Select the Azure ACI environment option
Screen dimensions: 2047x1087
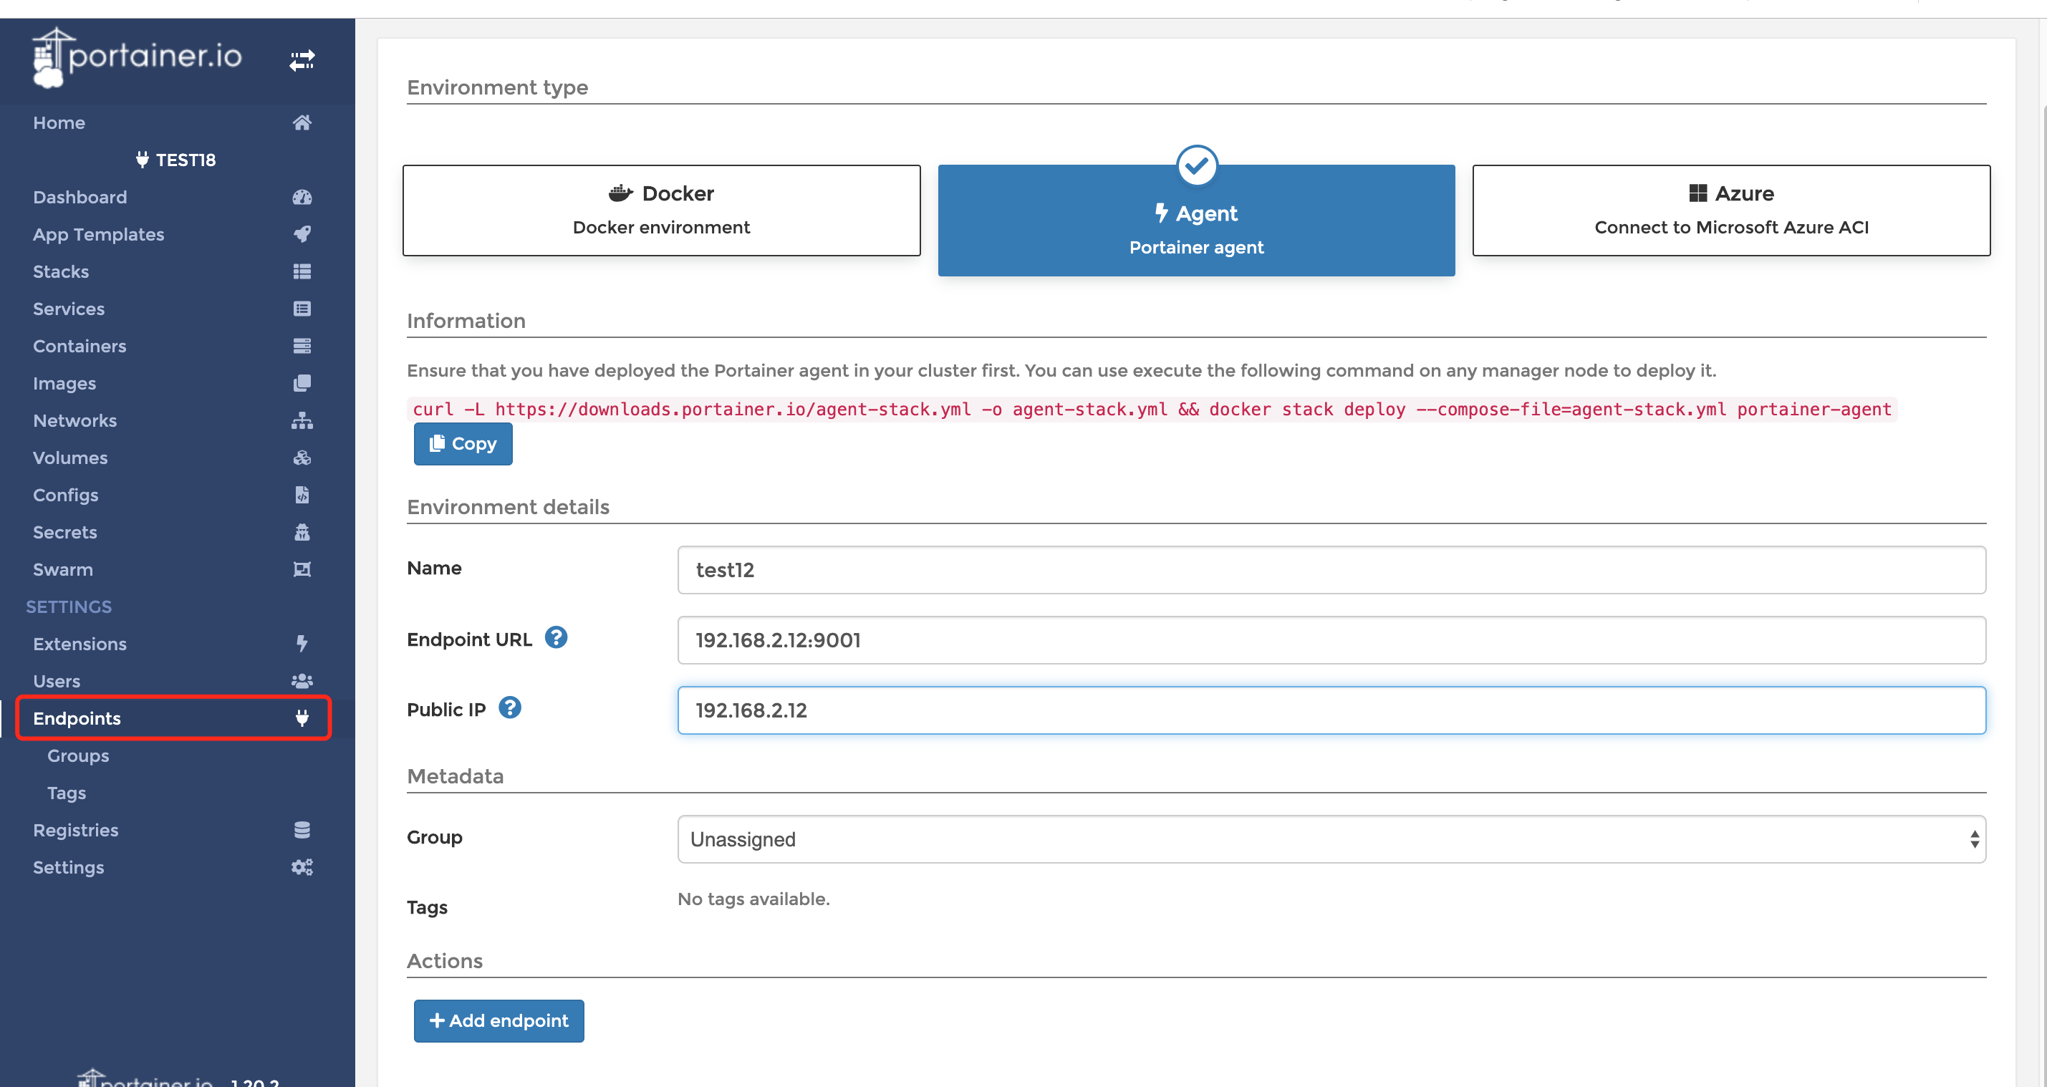point(1730,210)
